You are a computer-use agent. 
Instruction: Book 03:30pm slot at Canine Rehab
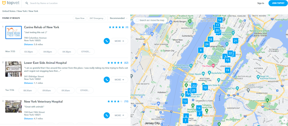(29, 52)
